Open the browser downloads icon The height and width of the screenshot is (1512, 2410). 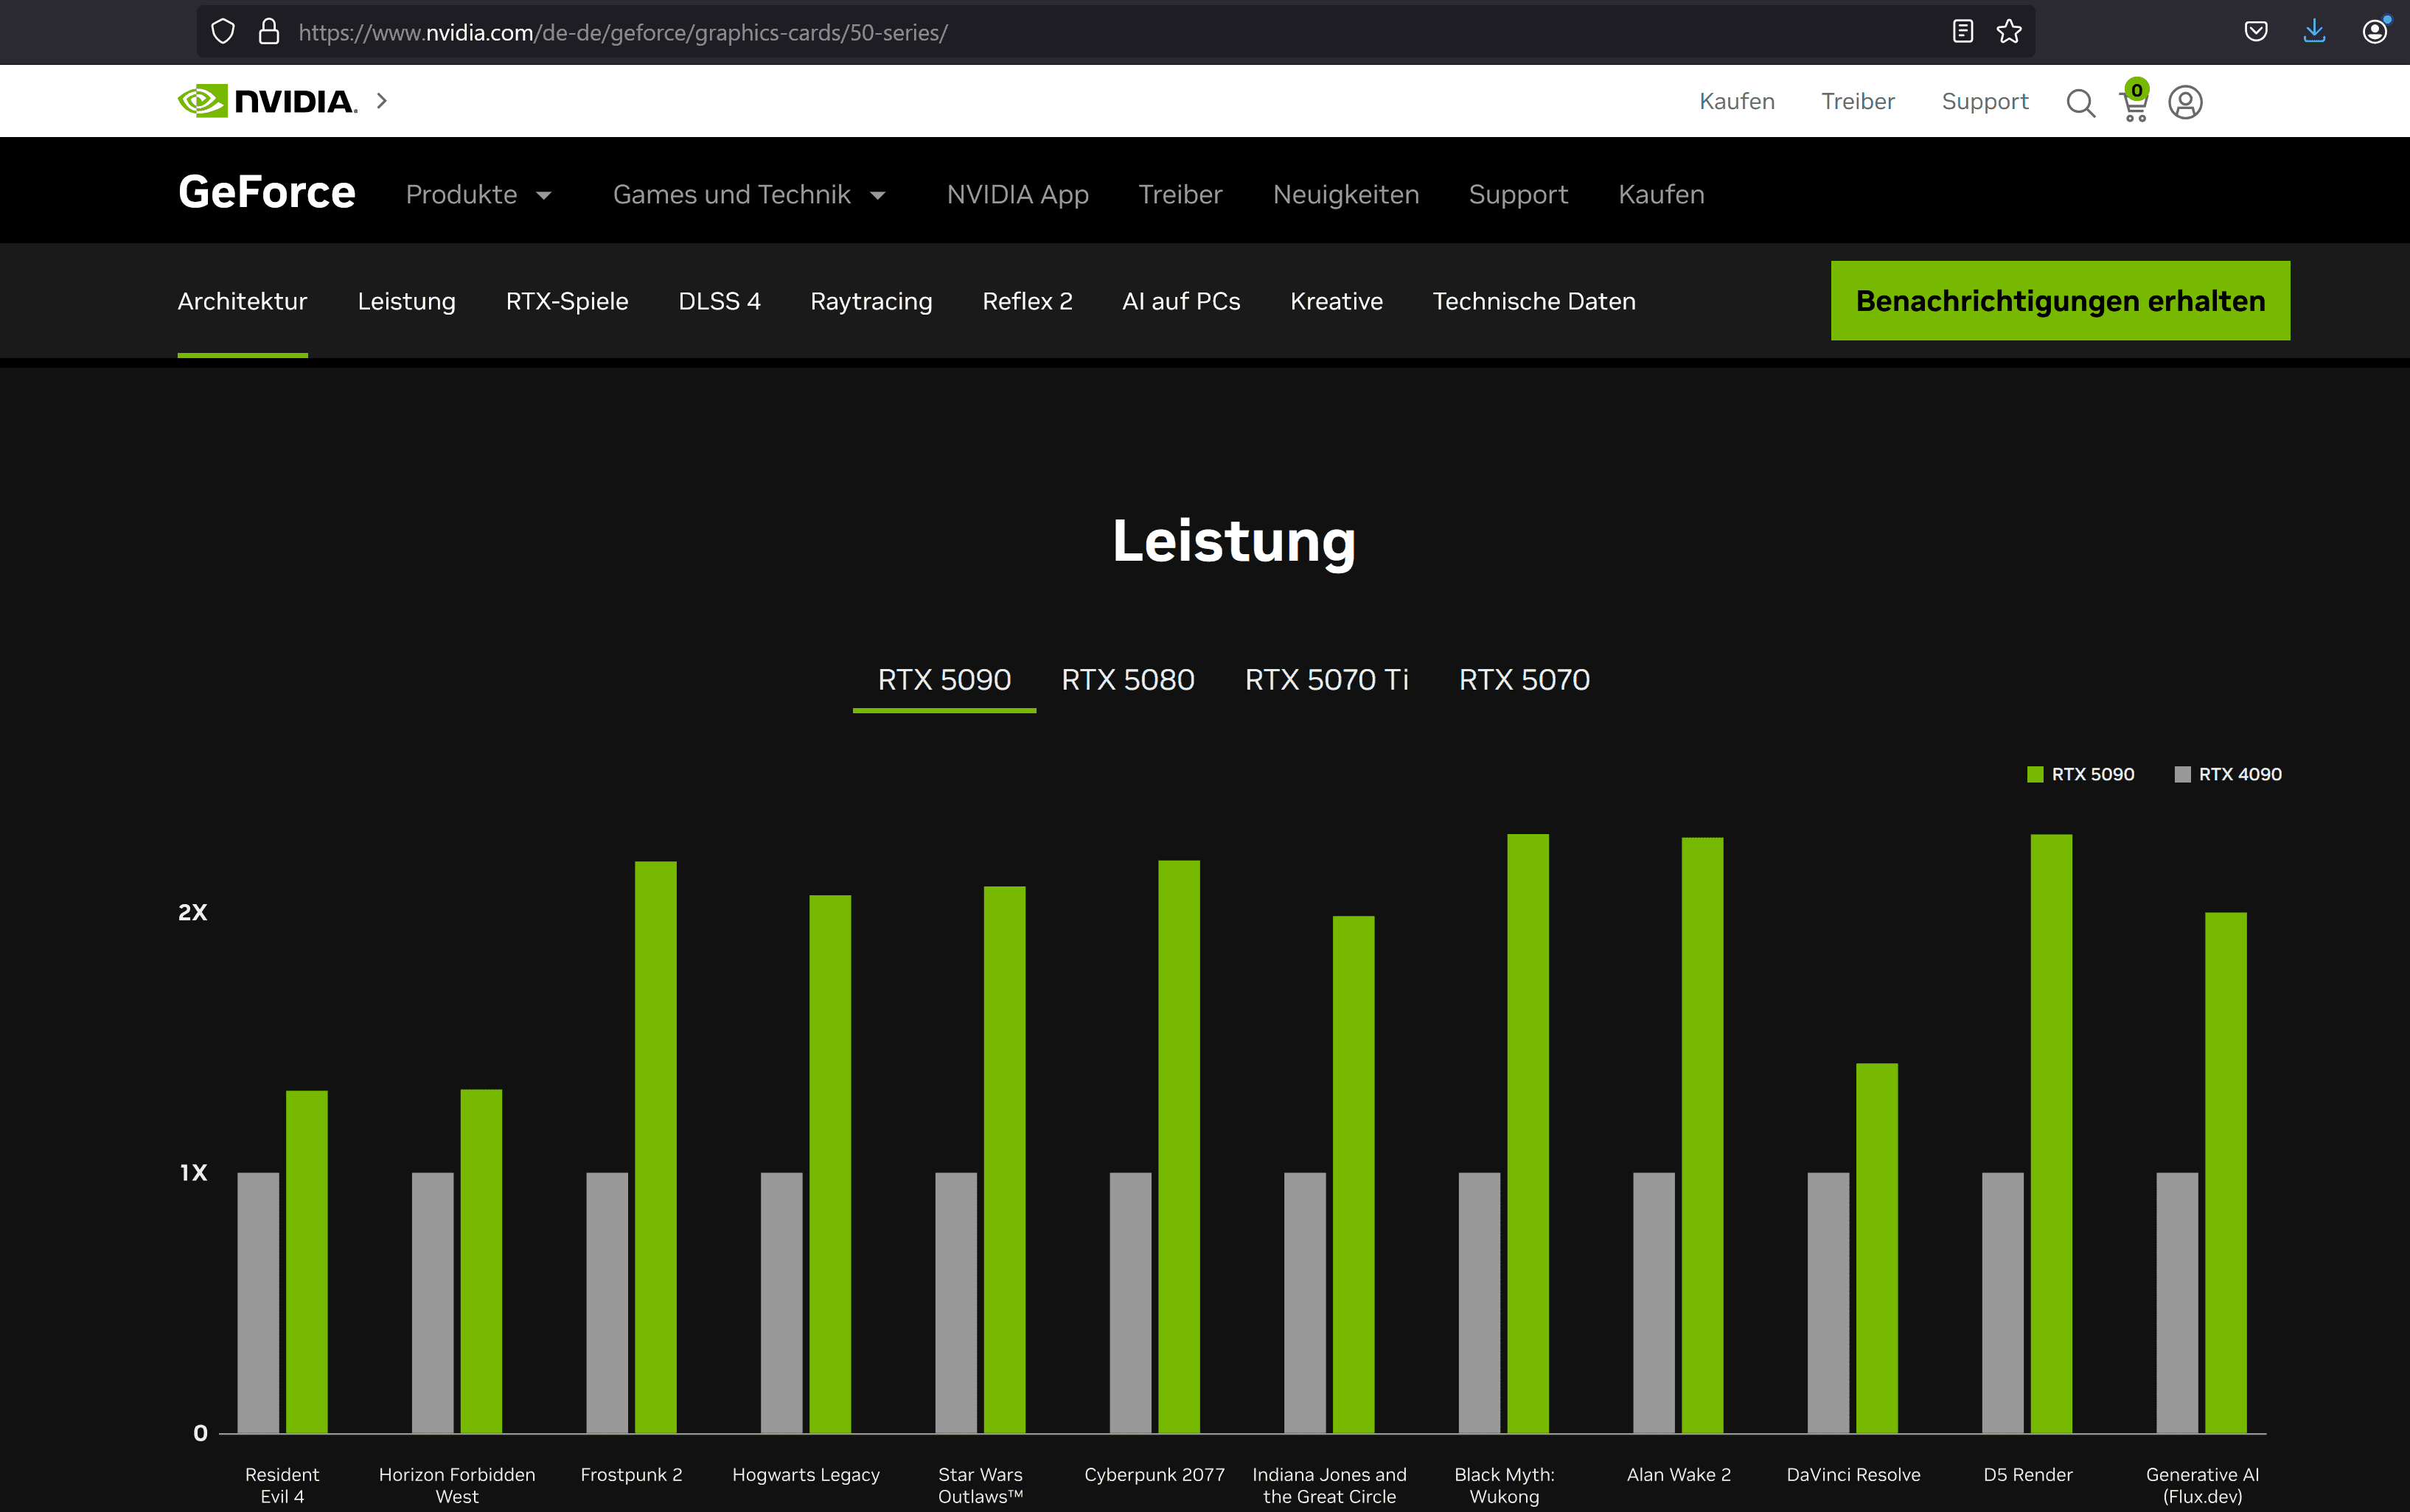[2314, 32]
